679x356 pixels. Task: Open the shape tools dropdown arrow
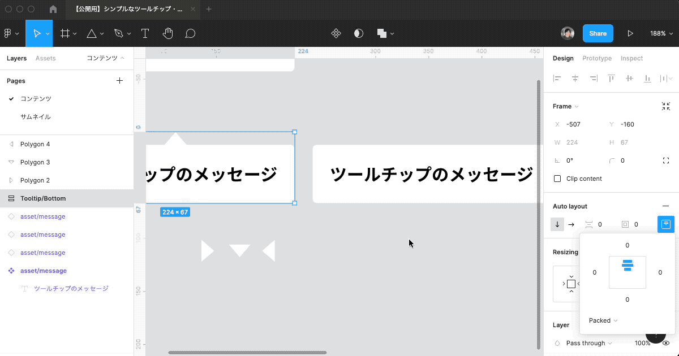[x=102, y=33]
